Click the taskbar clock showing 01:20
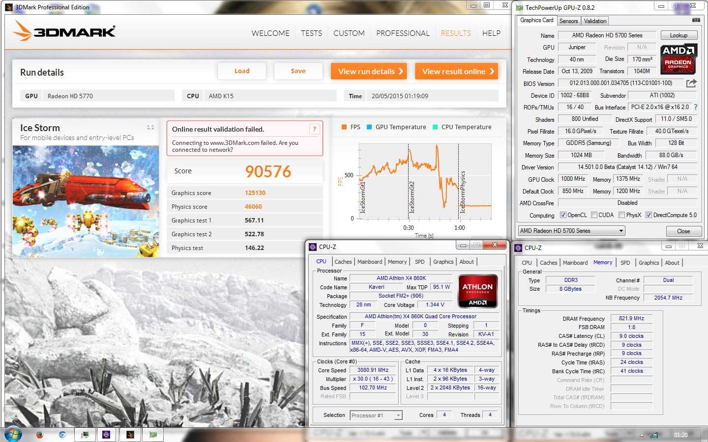Image resolution: width=708 pixels, height=442 pixels. [x=681, y=435]
